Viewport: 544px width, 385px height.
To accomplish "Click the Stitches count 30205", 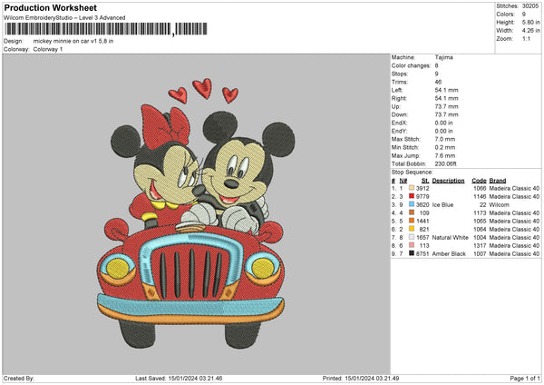I will [x=531, y=6].
